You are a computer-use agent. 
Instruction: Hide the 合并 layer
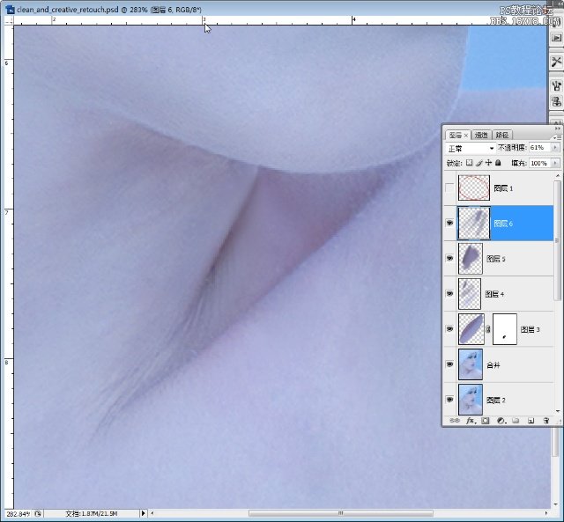[x=449, y=364]
